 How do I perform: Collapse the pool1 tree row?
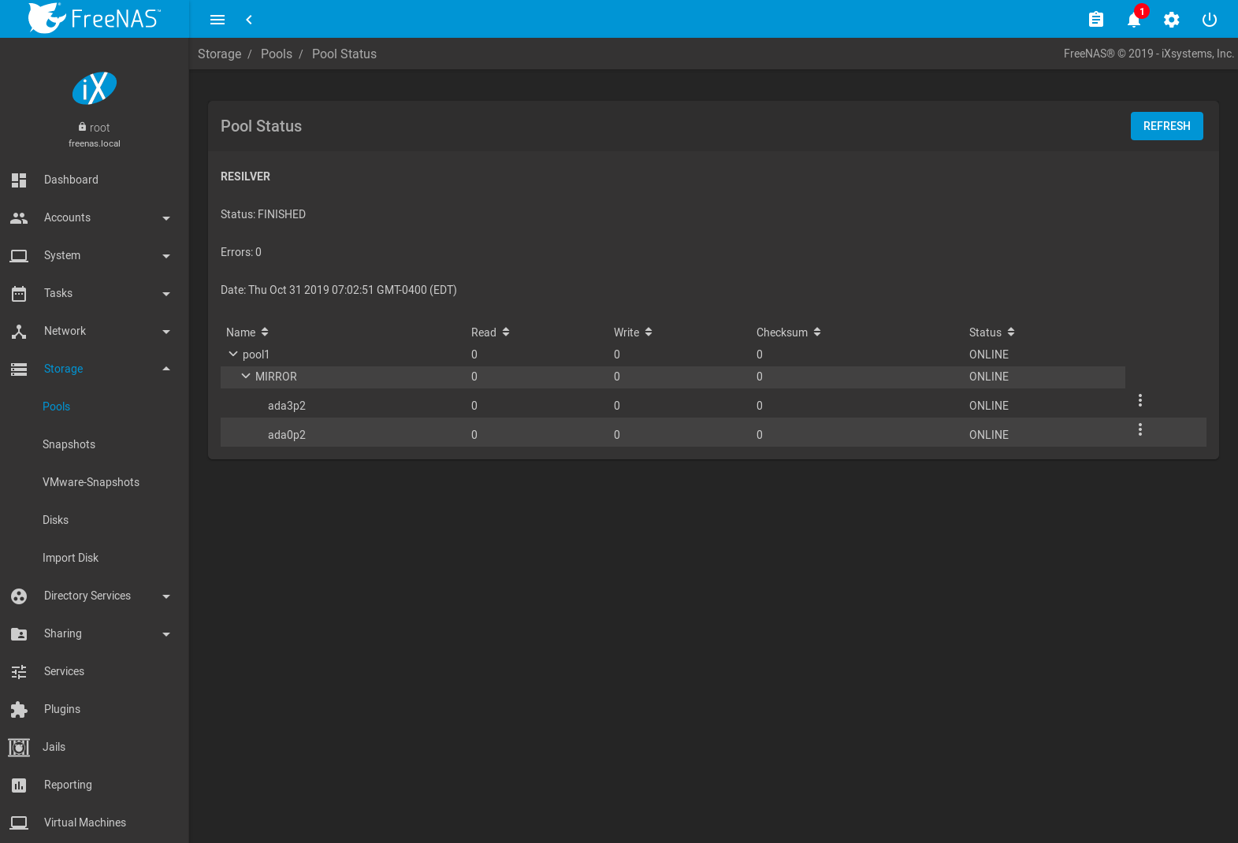(232, 355)
